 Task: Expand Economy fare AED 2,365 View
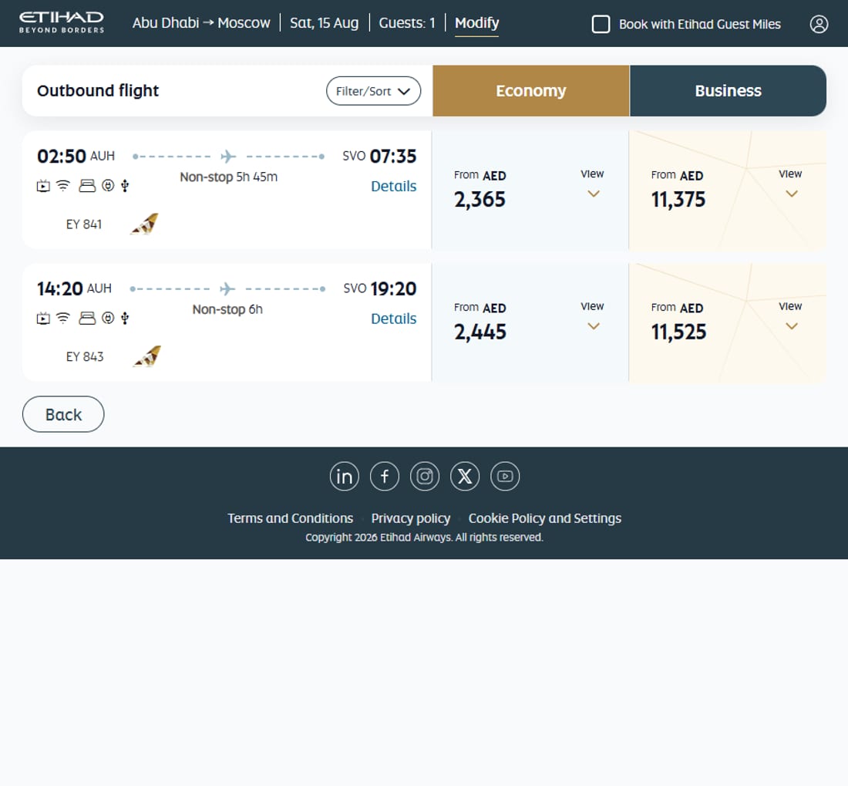[x=594, y=184]
